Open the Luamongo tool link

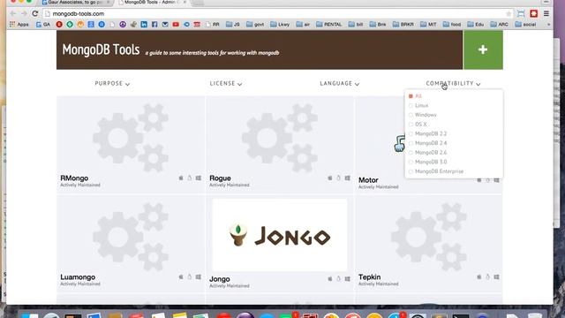click(78, 277)
